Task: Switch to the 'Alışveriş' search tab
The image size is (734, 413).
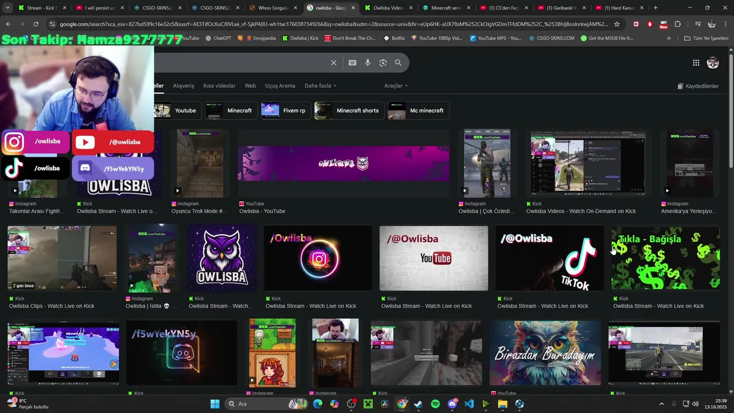Action: click(x=183, y=85)
